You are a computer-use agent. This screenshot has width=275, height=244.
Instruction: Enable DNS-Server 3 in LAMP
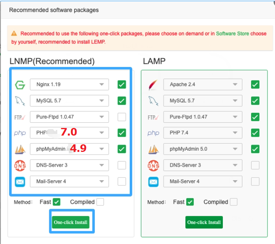pyautogui.click(x=255, y=165)
